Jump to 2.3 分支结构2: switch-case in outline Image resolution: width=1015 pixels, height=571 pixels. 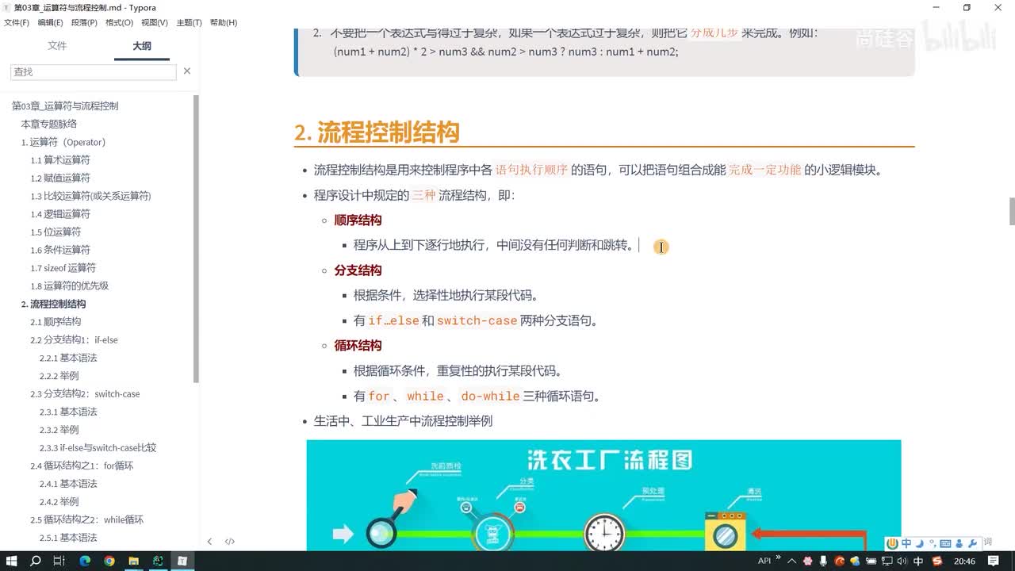tap(85, 394)
